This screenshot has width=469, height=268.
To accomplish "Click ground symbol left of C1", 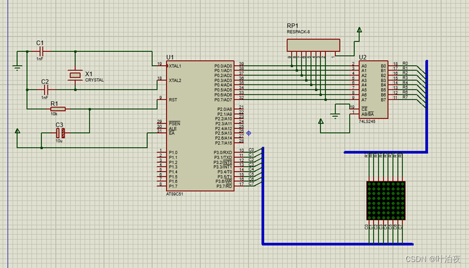I will point(17,67).
